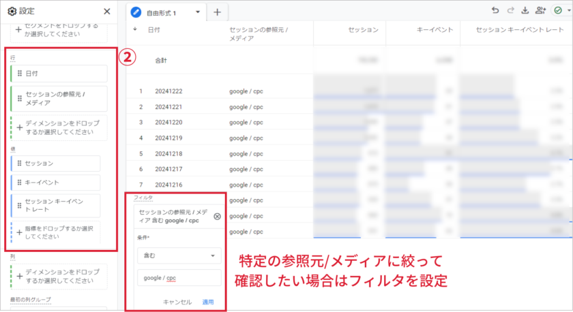The image size is (573, 312).
Task: Select the 日付 row dimension chip
Action: point(59,74)
